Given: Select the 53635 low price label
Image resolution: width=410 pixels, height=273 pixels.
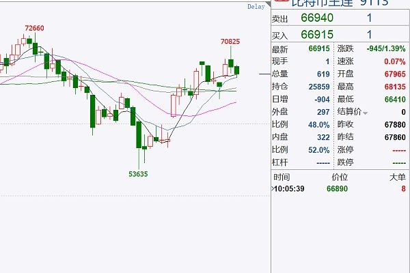Looking at the screenshot, I should tap(138, 174).
